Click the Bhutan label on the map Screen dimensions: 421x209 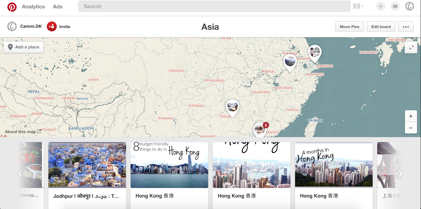82,99
